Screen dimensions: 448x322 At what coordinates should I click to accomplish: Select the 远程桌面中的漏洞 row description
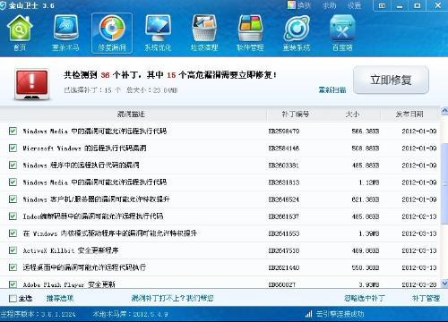tap(84, 267)
